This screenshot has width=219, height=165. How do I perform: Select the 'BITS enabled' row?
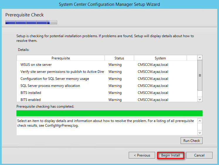[107, 99]
